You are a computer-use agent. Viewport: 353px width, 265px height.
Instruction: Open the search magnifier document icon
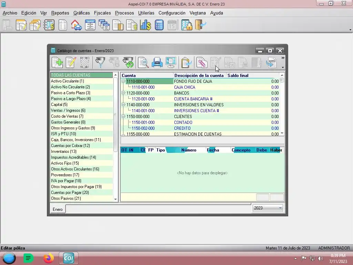click(143, 62)
